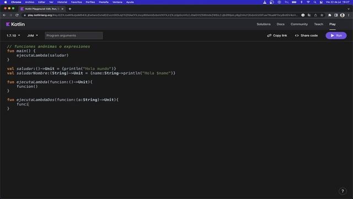Click the address bar URL
The height and width of the screenshot is (199, 353).
(x=162, y=15)
